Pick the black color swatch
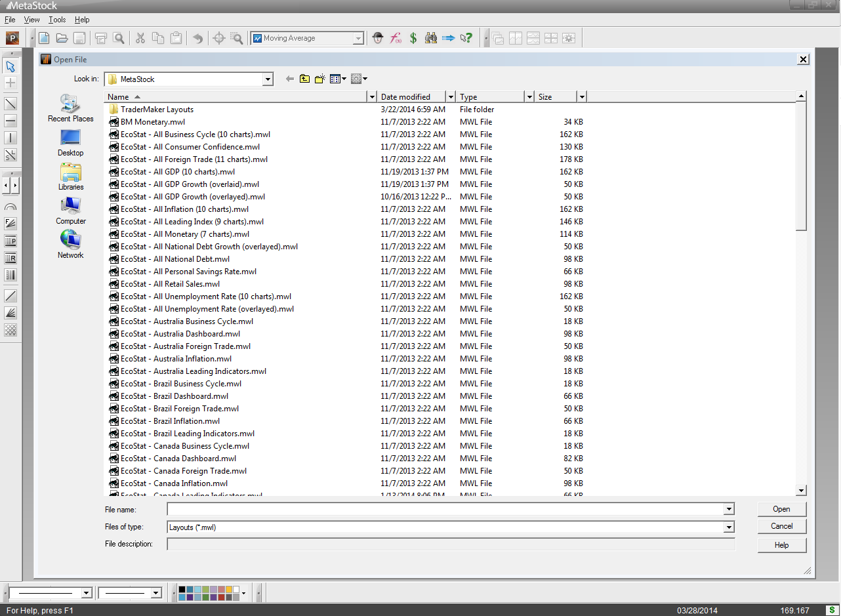 [182, 589]
